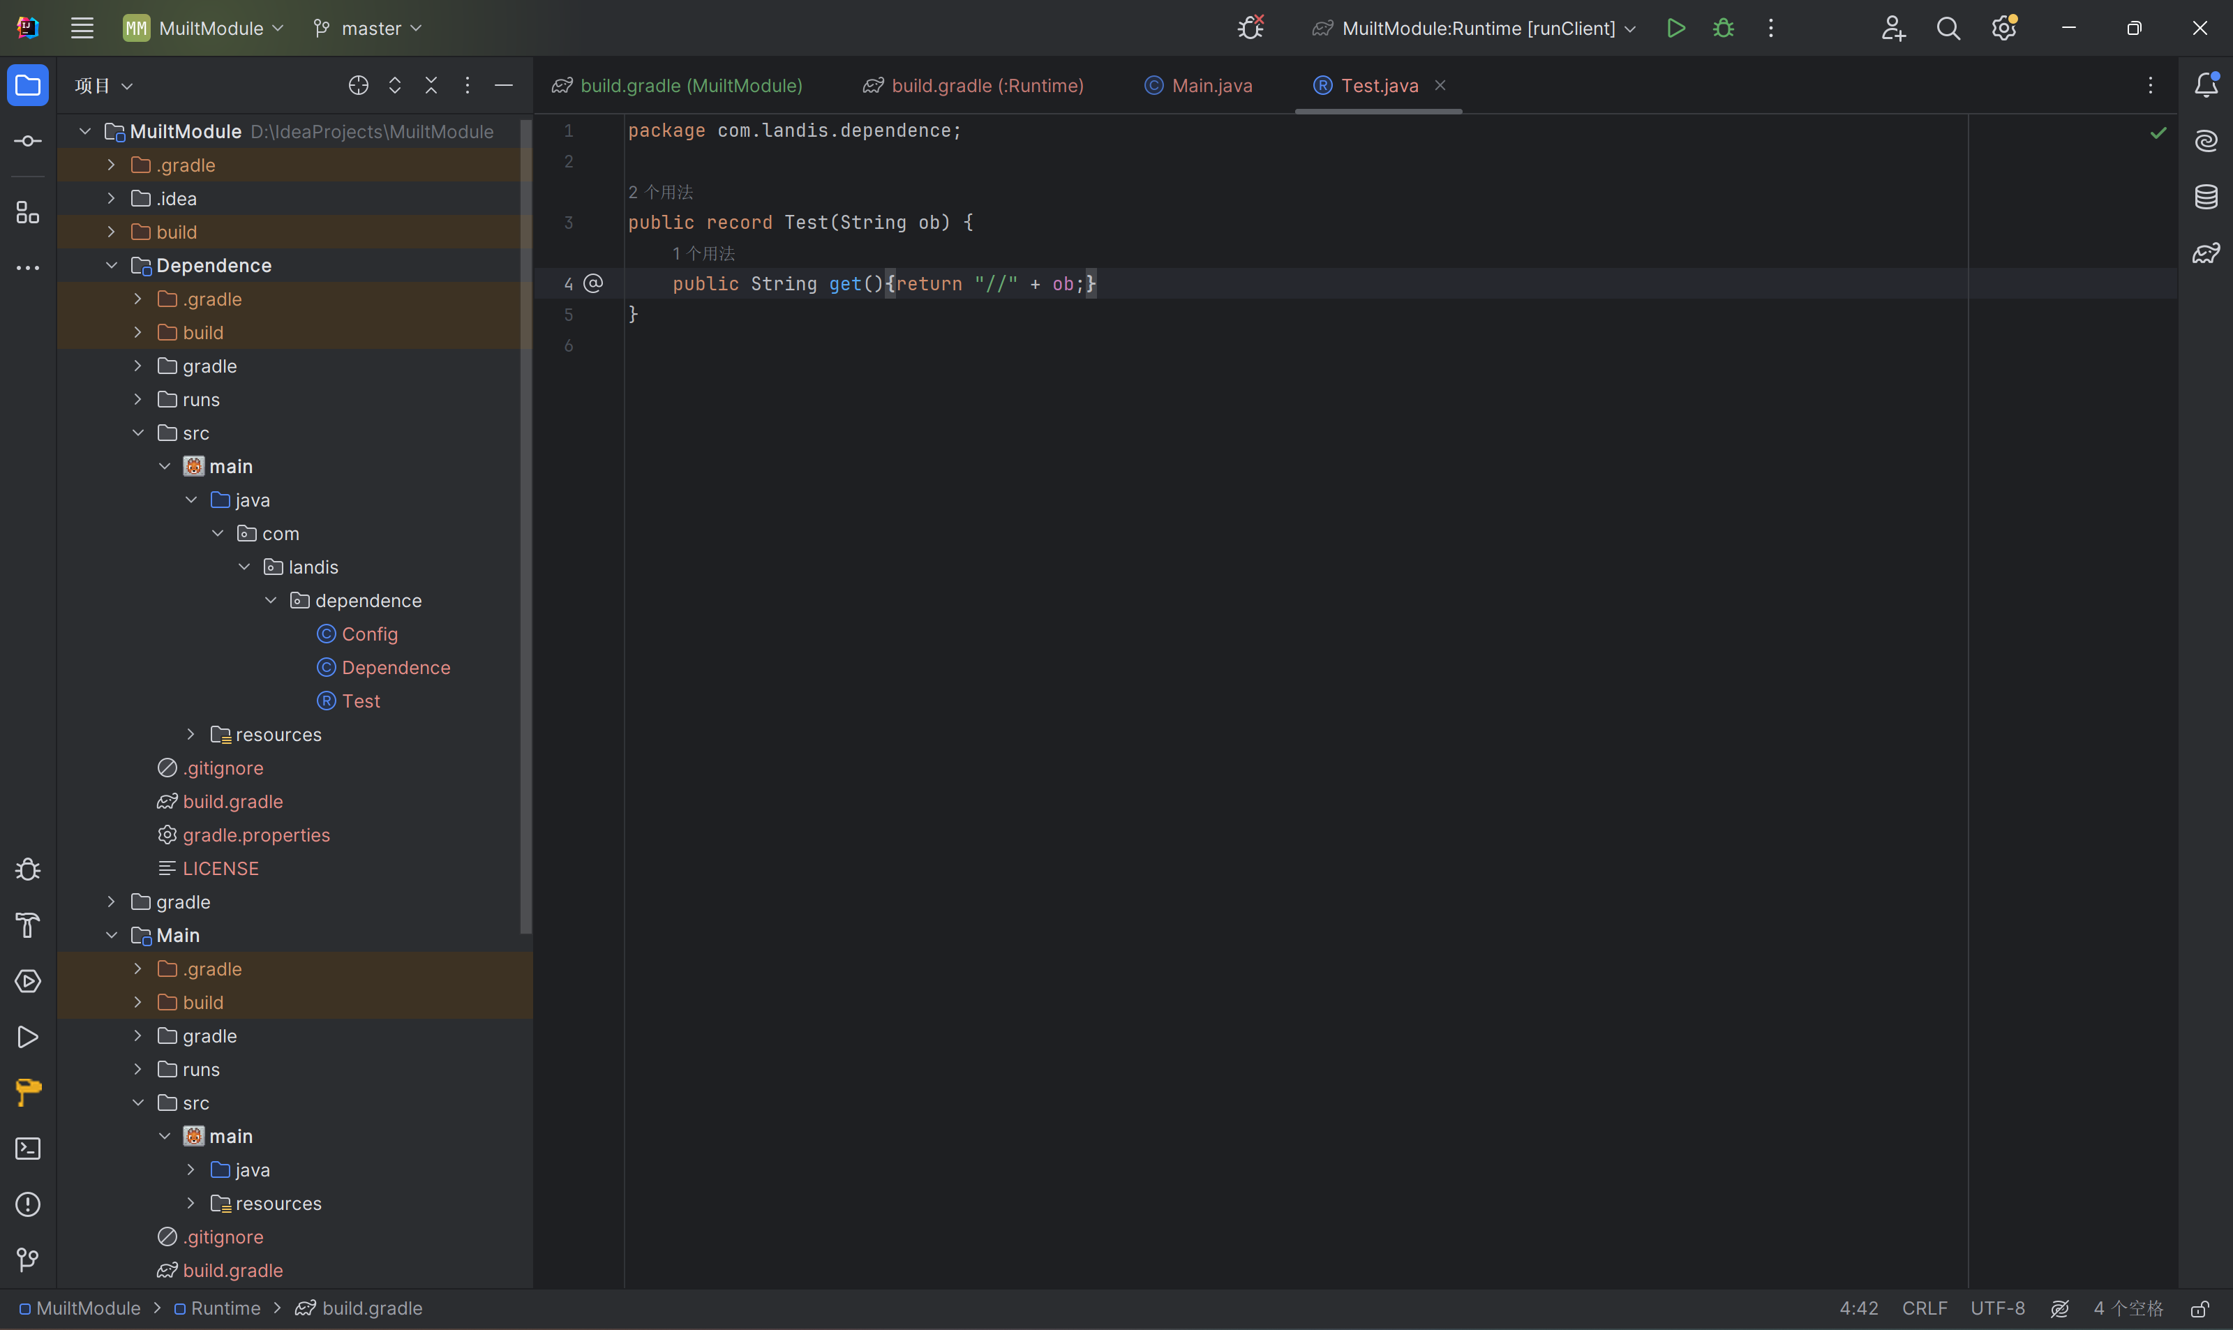Expand the Main module java folder

(191, 1170)
